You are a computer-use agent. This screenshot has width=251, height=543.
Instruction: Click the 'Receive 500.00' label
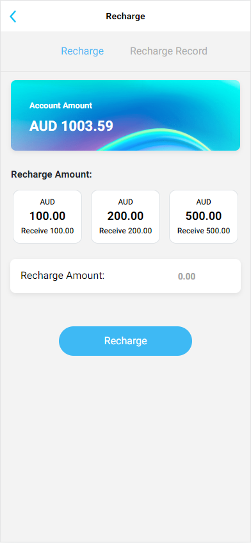(x=204, y=231)
